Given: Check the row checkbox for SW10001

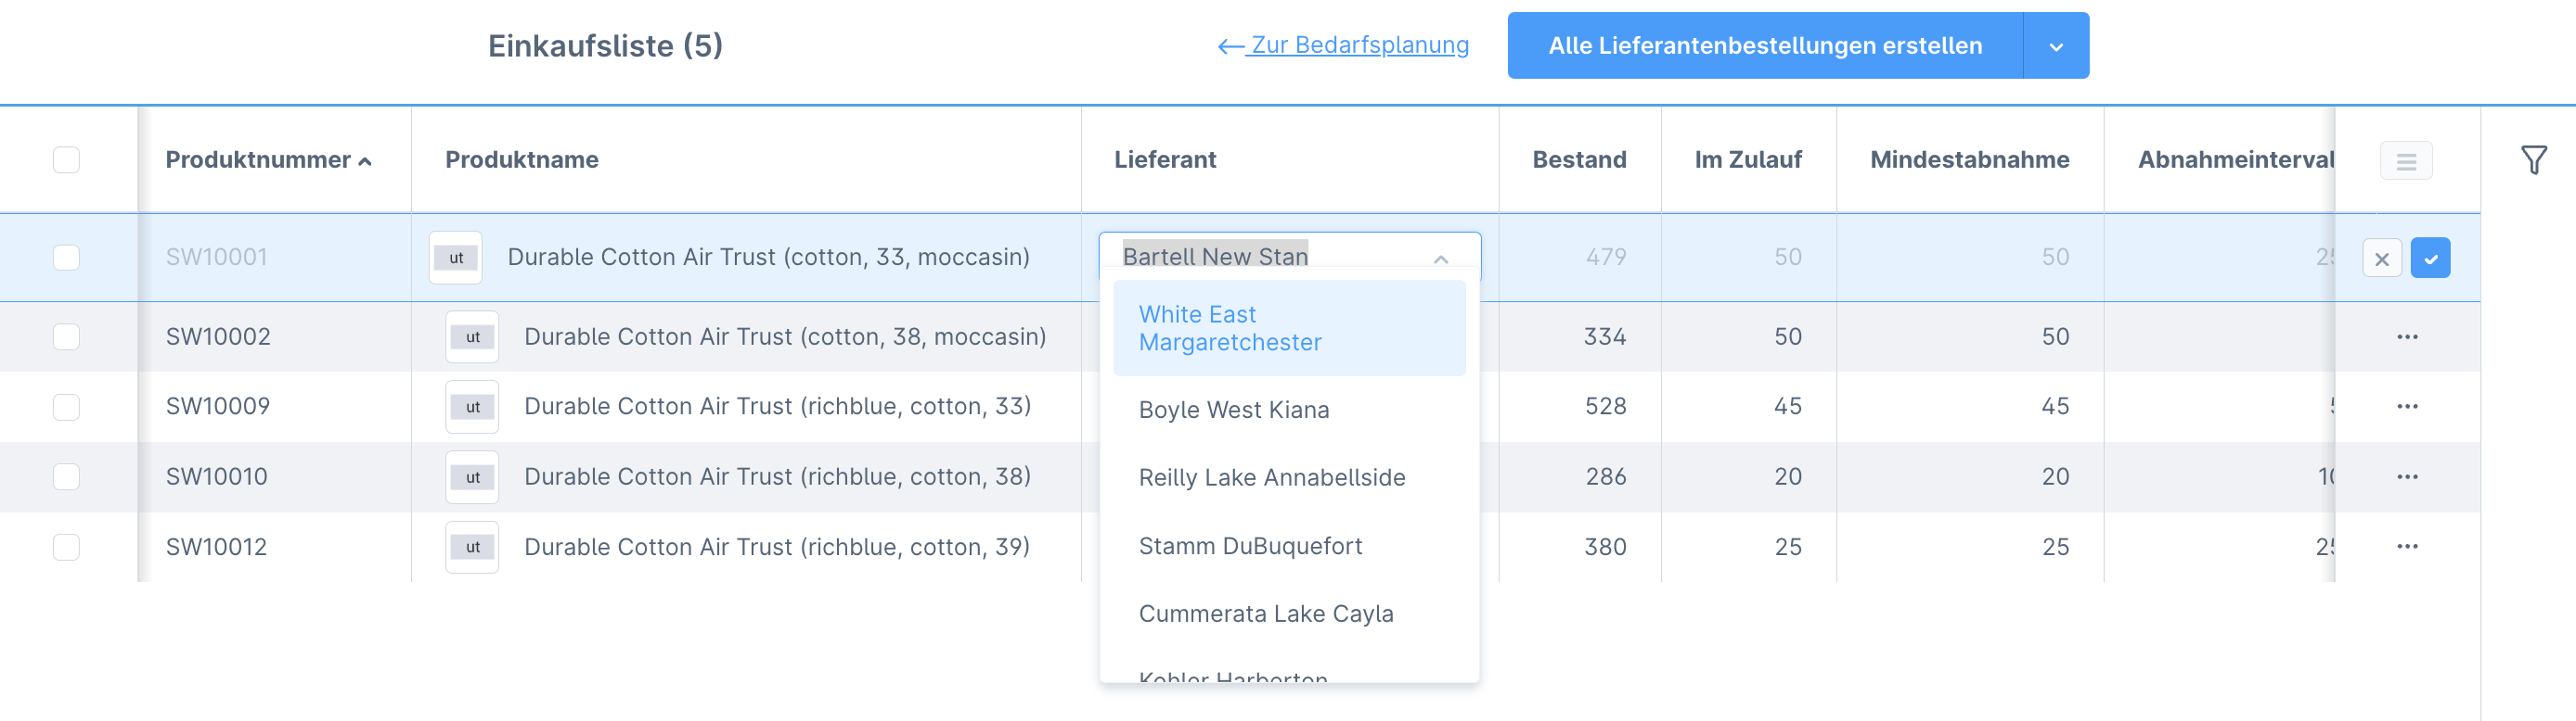Looking at the screenshot, I should (66, 257).
